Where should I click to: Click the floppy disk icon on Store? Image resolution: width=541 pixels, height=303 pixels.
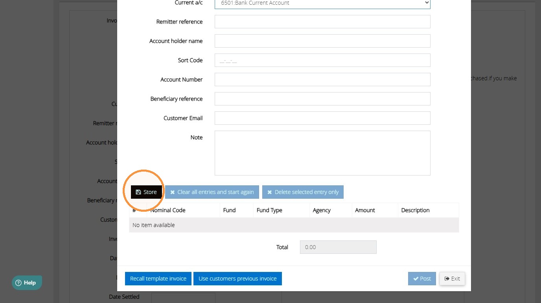coord(138,192)
